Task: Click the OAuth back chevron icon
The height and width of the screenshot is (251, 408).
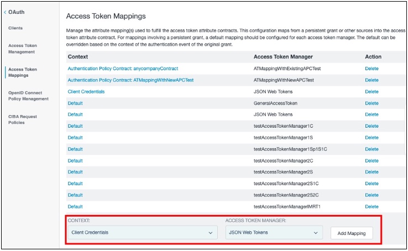Action: click(x=6, y=12)
